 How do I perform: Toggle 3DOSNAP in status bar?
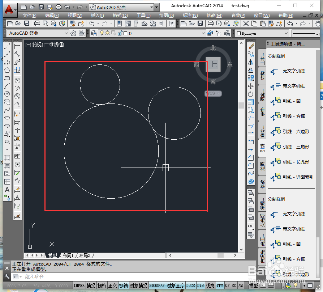click(157, 285)
